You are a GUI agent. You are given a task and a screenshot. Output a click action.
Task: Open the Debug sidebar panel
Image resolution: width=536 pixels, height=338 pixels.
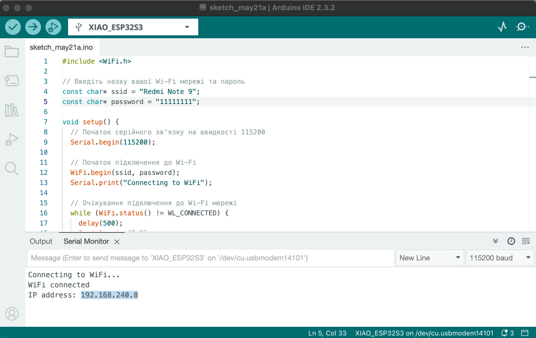pos(12,139)
